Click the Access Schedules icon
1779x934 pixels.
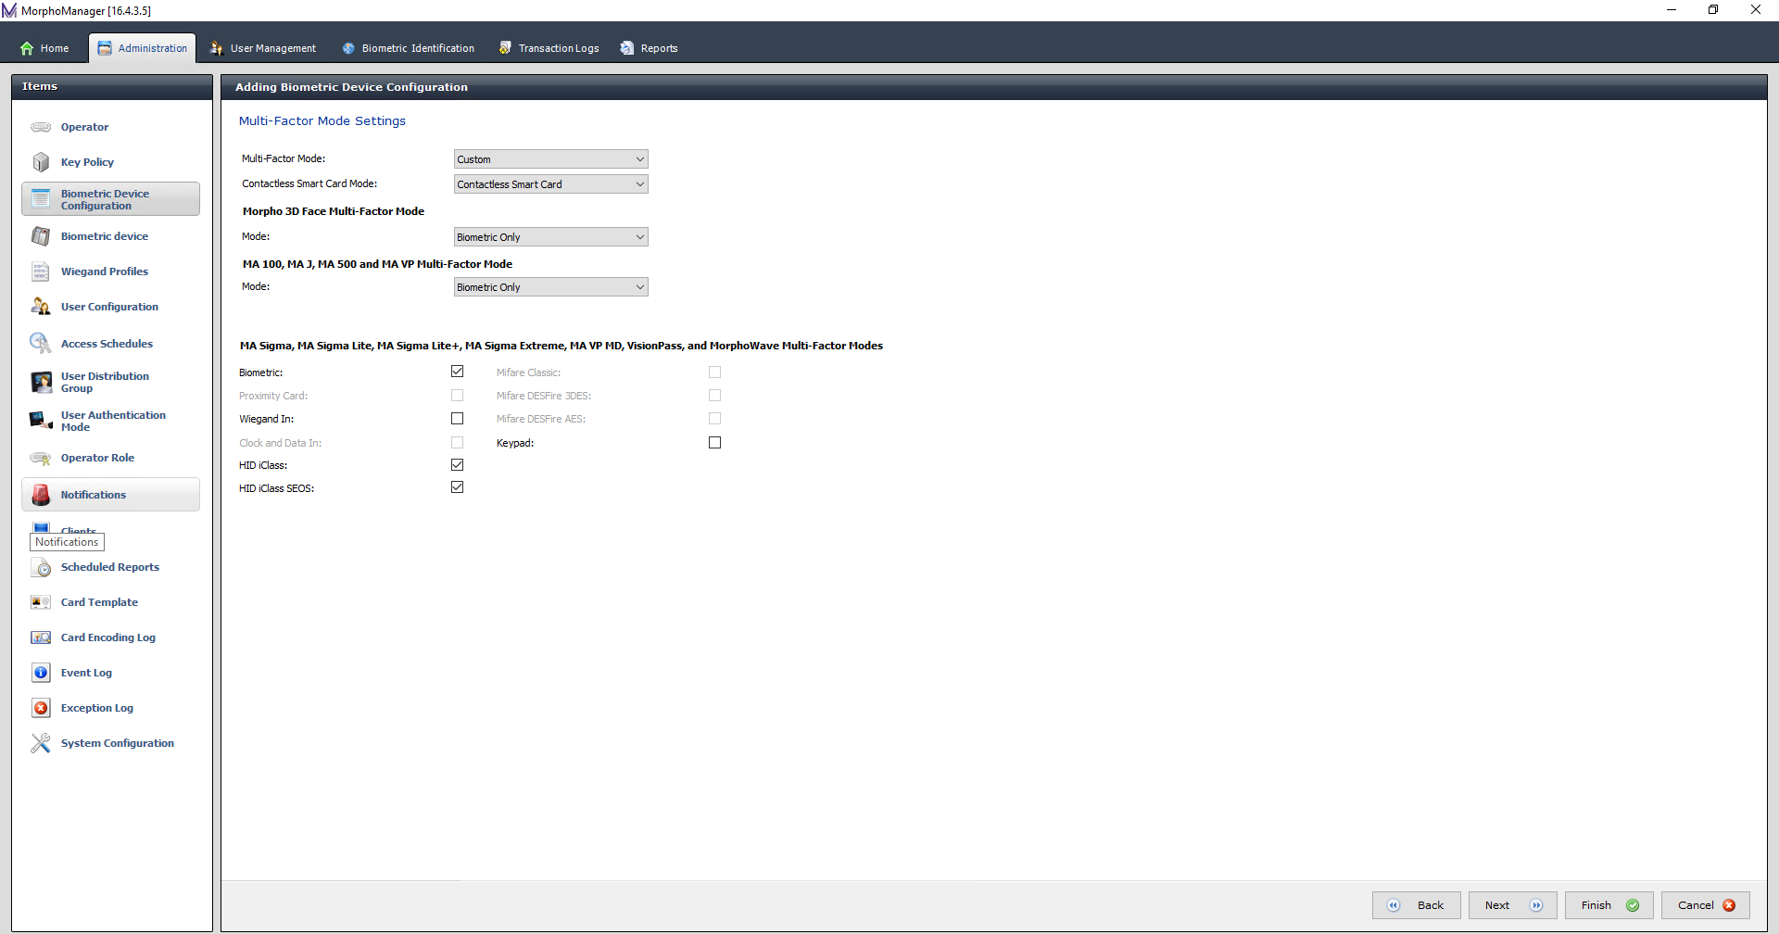(41, 344)
